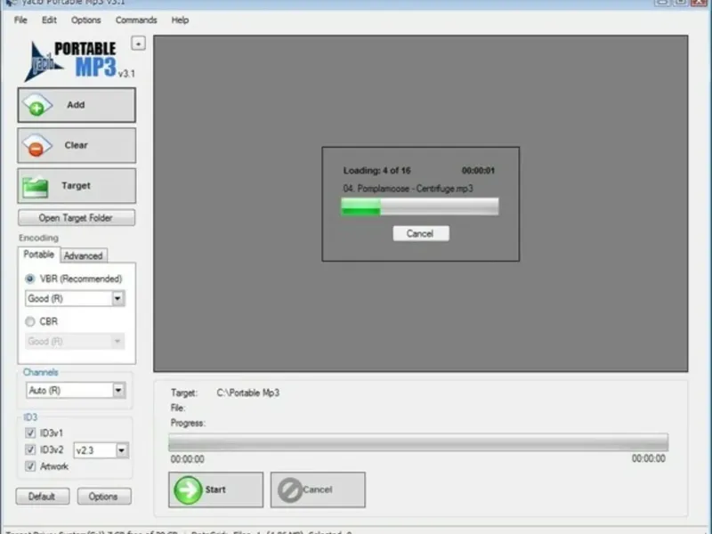Click the Default button
This screenshot has height=534, width=712.
42,497
